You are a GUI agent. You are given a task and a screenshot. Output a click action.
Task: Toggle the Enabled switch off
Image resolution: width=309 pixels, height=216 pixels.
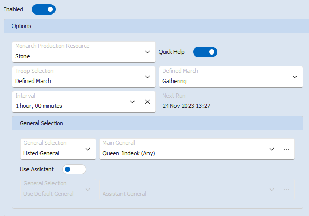[44, 9]
